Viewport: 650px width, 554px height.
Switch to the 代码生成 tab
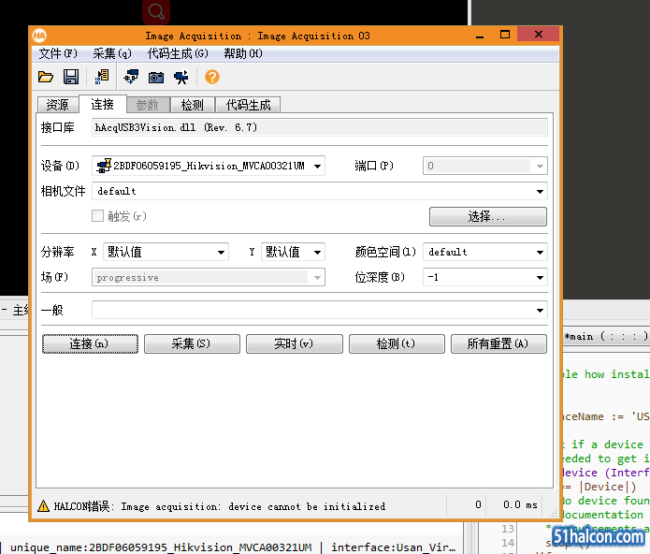pyautogui.click(x=248, y=105)
